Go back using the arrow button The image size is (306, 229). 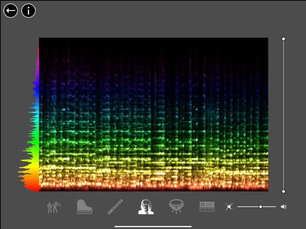click(x=10, y=10)
